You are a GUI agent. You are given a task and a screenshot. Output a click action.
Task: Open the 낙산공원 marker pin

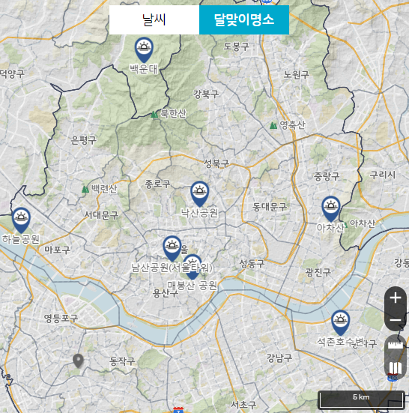click(x=200, y=194)
